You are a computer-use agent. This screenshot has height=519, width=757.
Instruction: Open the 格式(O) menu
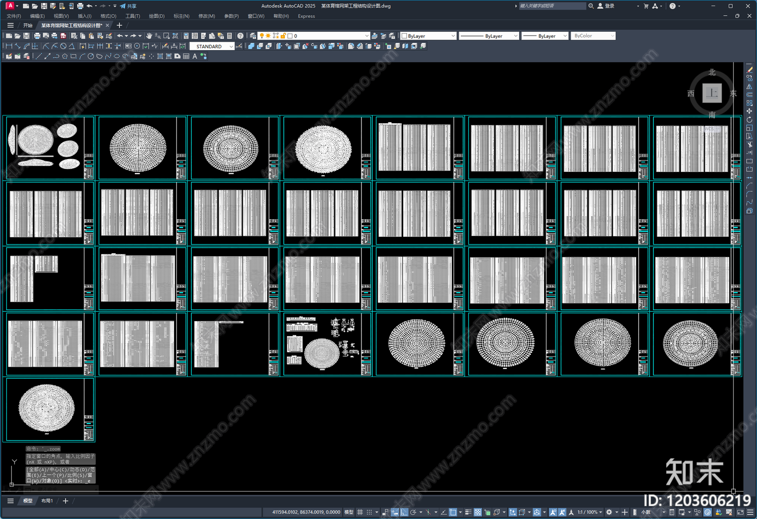click(x=108, y=16)
